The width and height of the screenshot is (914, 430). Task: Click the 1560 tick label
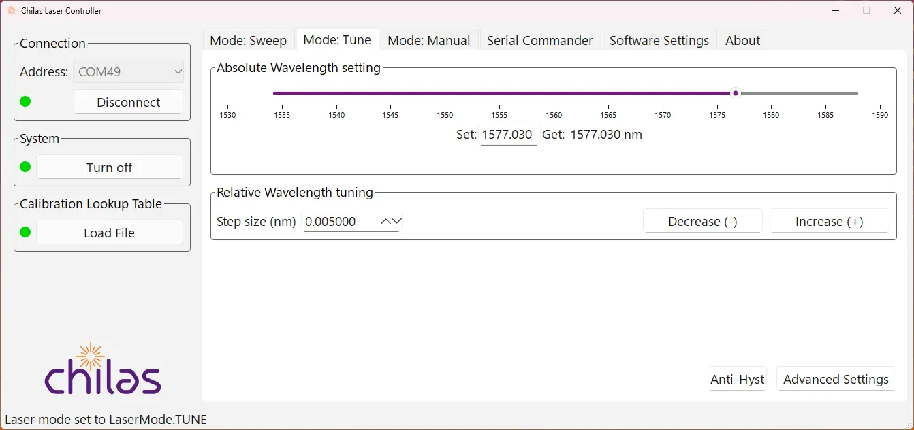tap(554, 115)
